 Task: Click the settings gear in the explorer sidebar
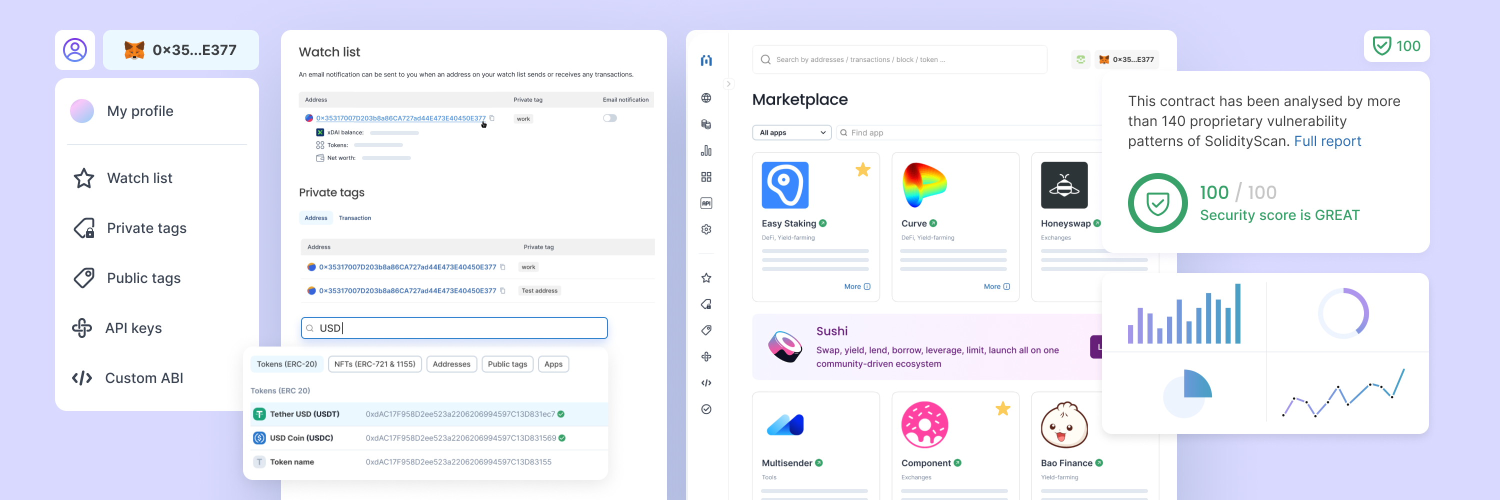(x=706, y=229)
